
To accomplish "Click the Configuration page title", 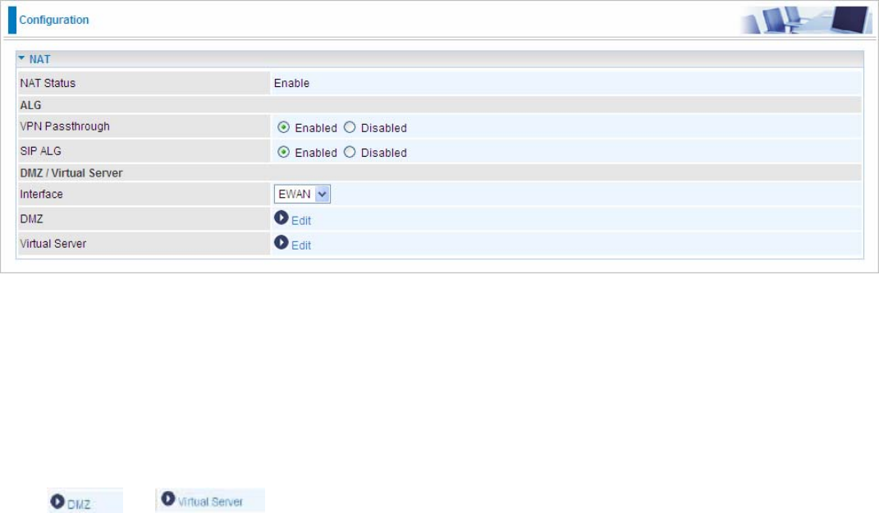I will [x=54, y=20].
